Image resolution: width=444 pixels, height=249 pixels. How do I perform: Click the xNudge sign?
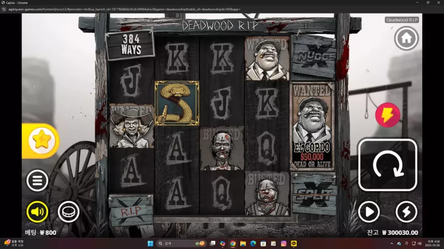click(x=313, y=57)
